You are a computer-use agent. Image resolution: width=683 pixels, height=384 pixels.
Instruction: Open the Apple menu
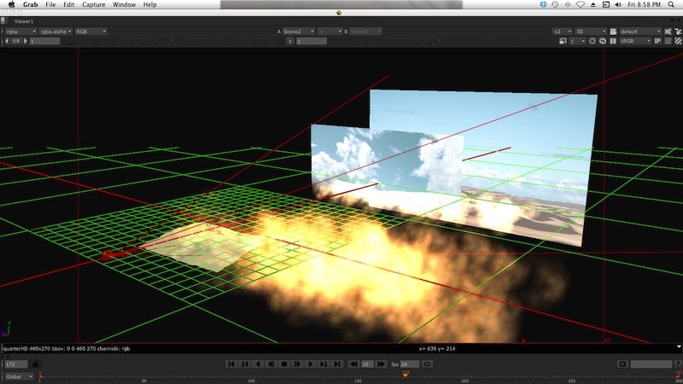11,4
